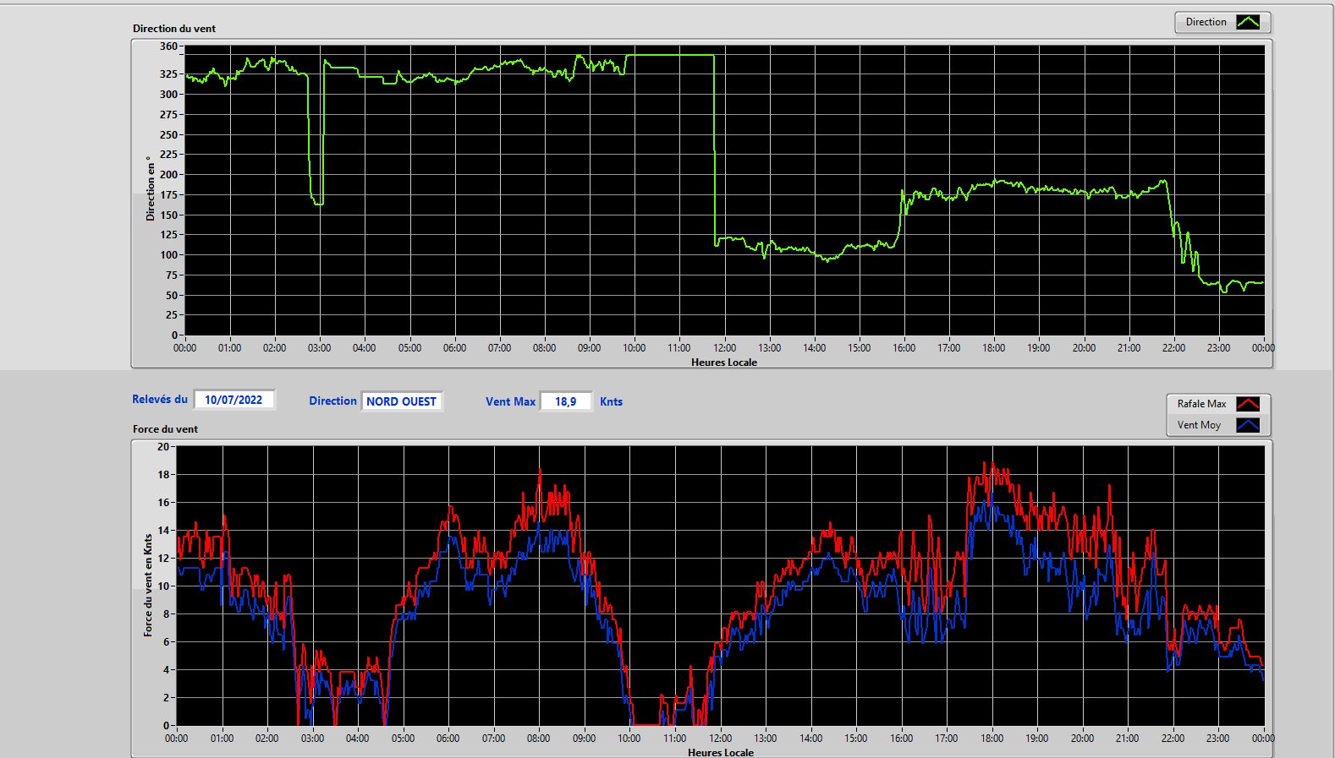Click 22:00 on force chart time axis
This screenshot has width=1335, height=758.
coord(1173,738)
